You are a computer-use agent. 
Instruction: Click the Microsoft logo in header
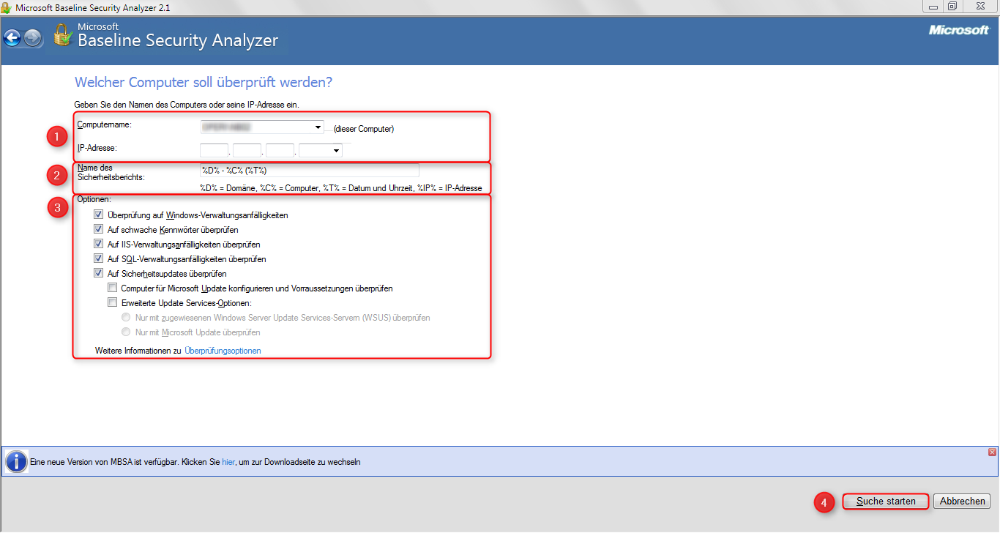(958, 30)
